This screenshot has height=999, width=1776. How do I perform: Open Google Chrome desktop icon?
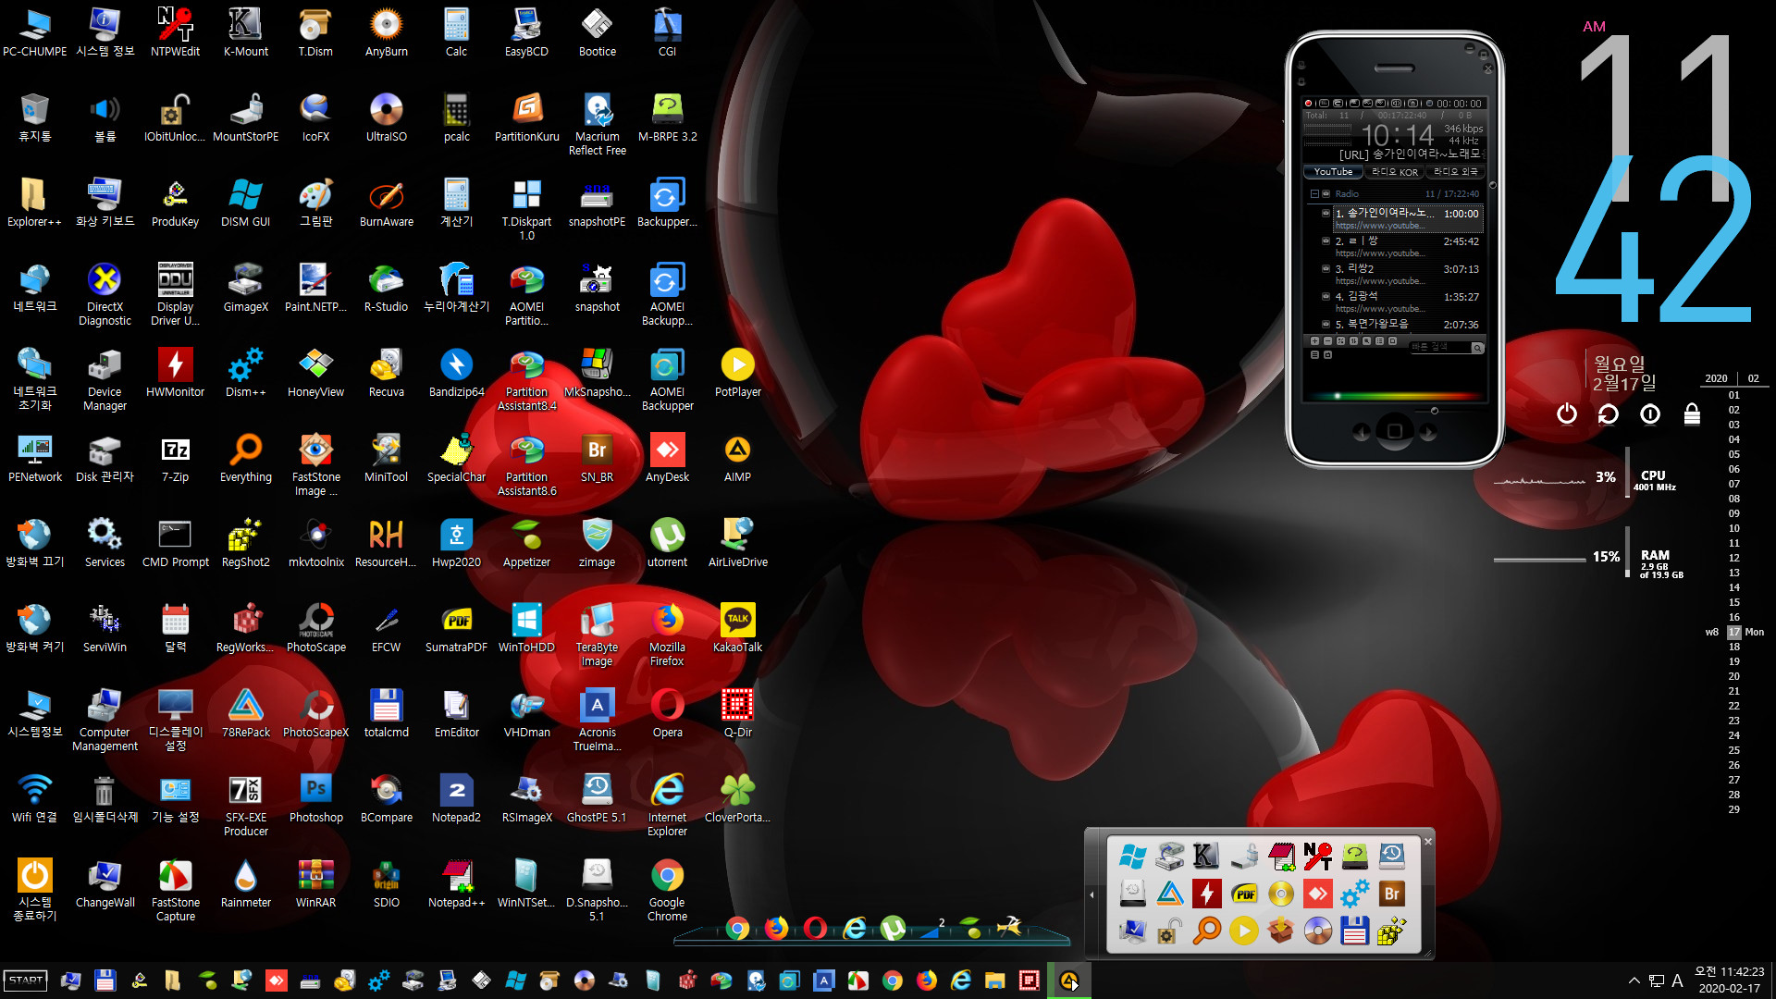667,890
